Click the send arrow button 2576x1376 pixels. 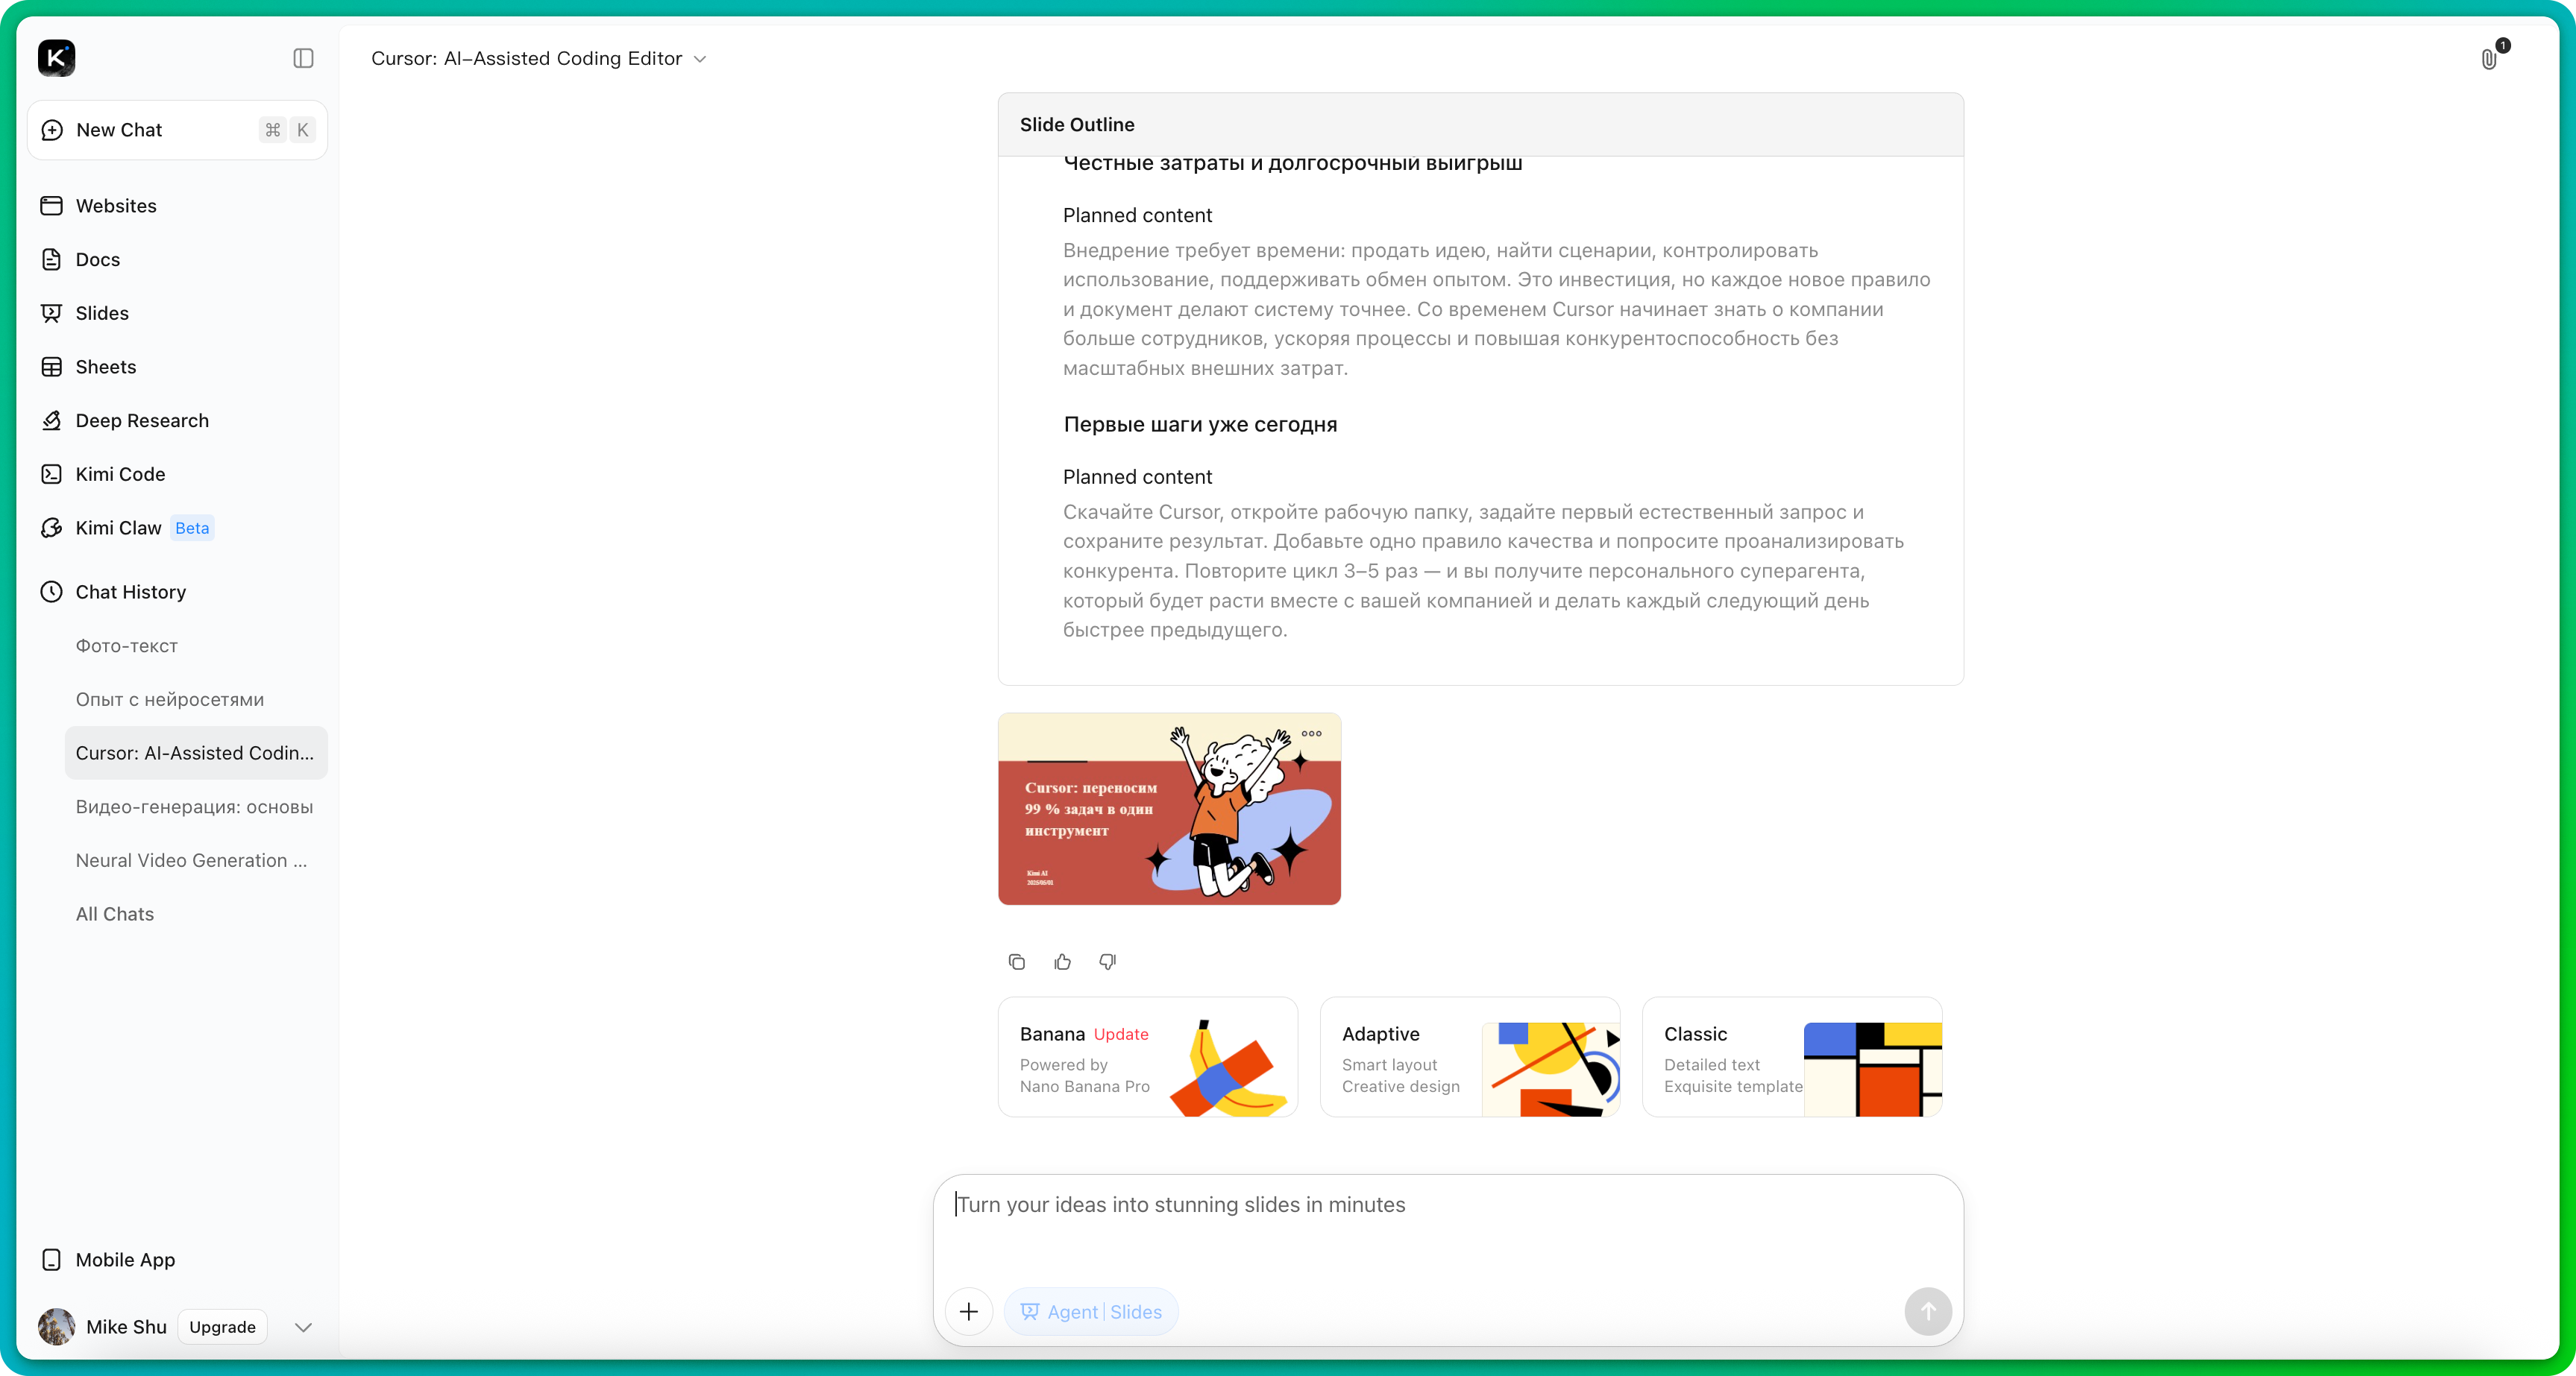pos(1928,1311)
